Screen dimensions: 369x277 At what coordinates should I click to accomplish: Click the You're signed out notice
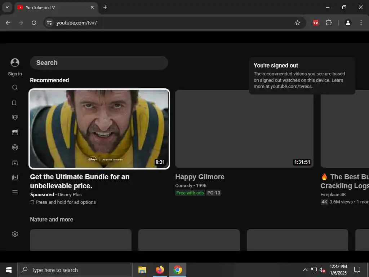[302, 76]
